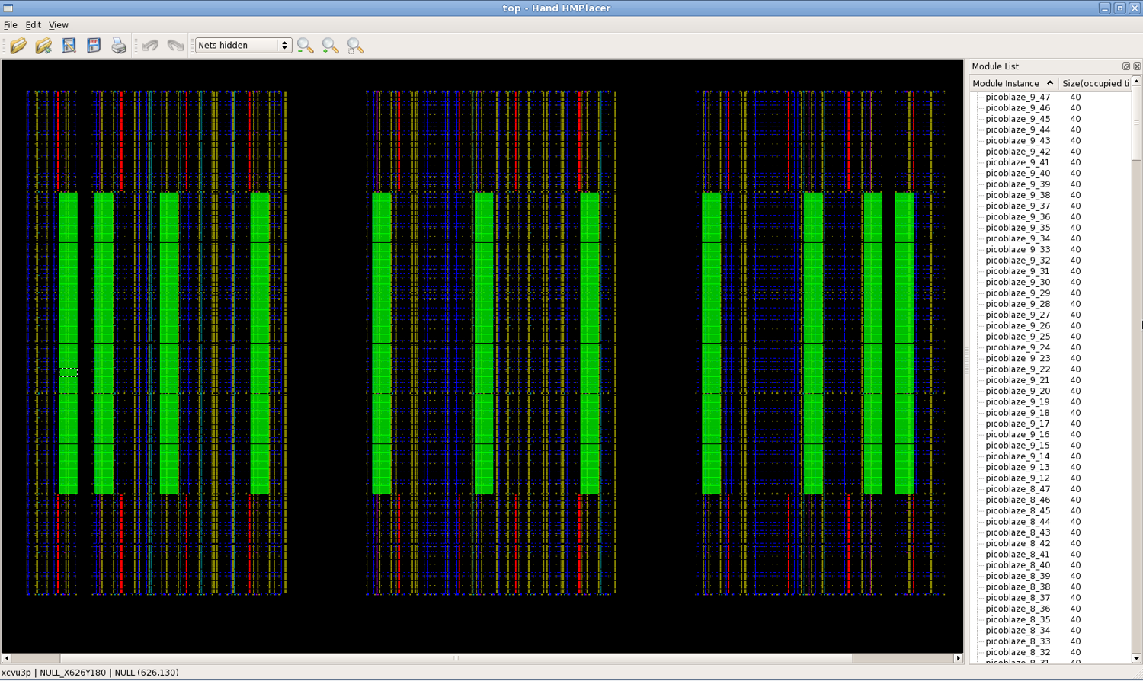1143x681 pixels.
Task: Select module picoblaze_9_30
Action: tap(1017, 282)
